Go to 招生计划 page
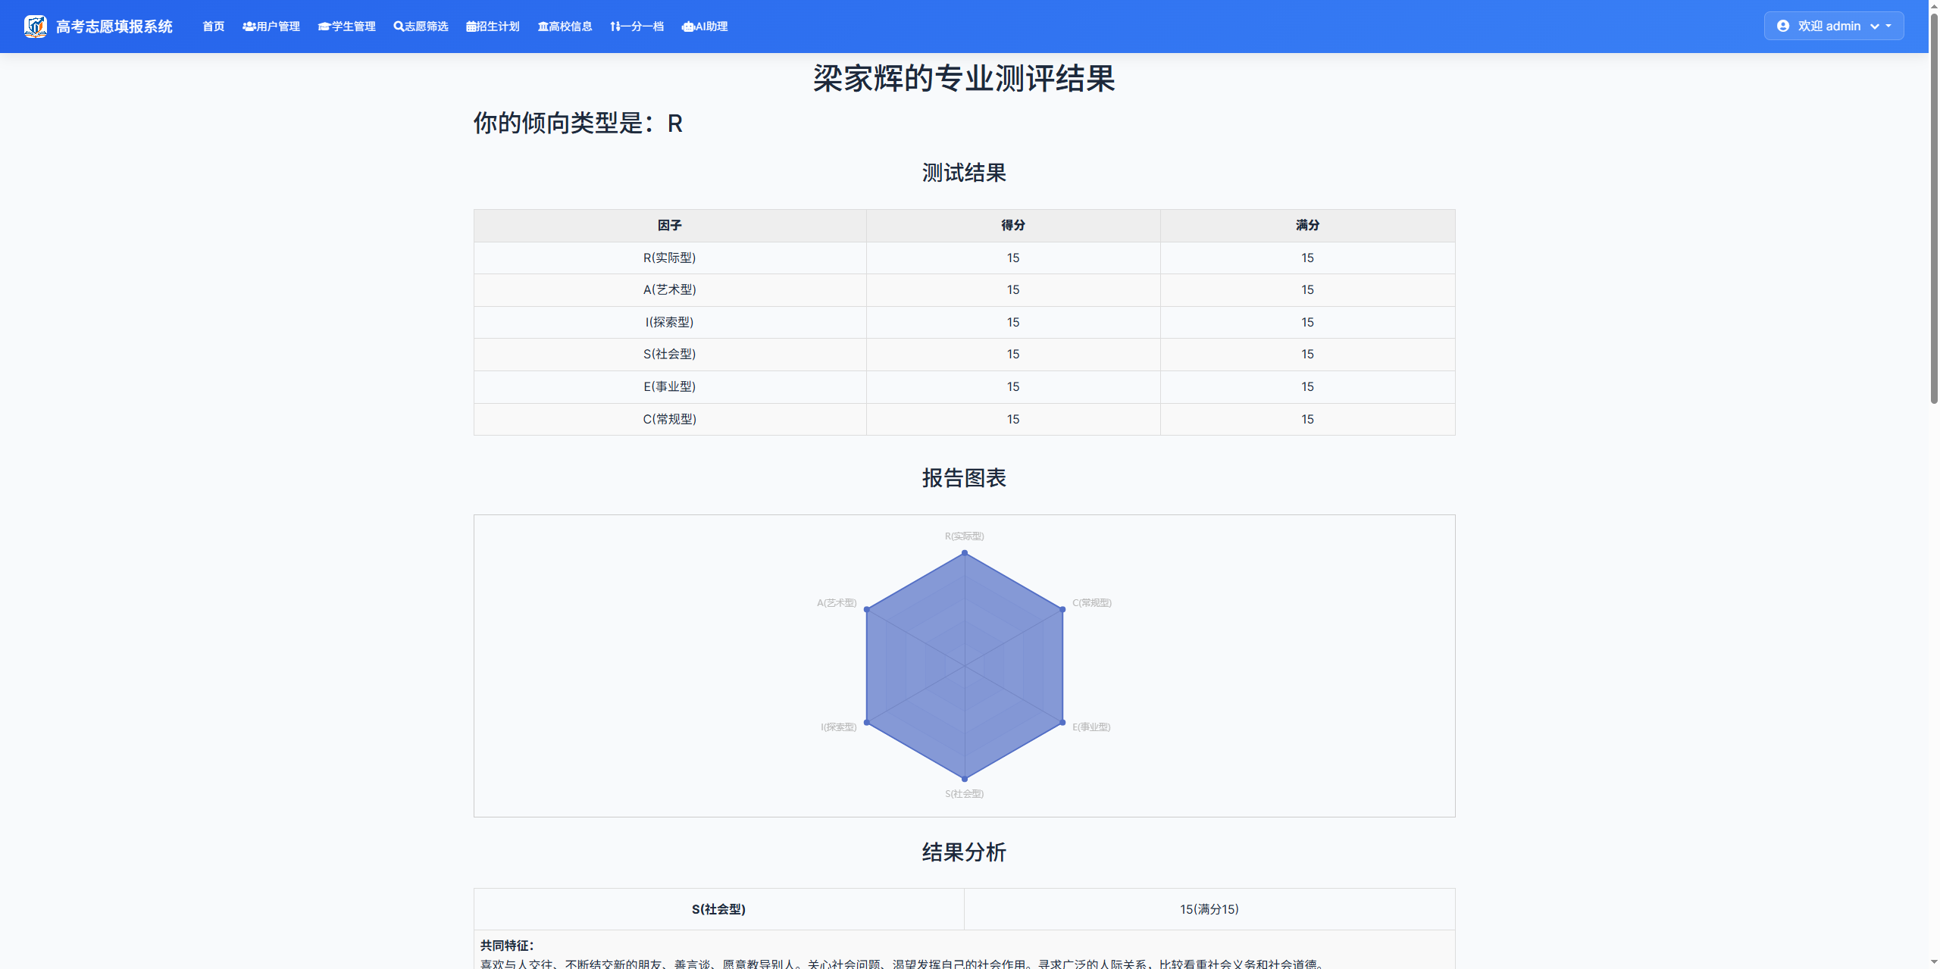Screen dimensions: 1940x969 498,27
